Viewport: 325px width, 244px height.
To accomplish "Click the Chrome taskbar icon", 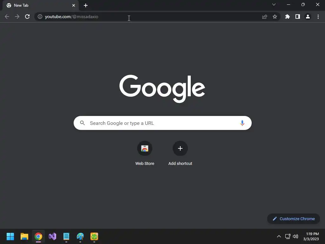I will 38,236.
